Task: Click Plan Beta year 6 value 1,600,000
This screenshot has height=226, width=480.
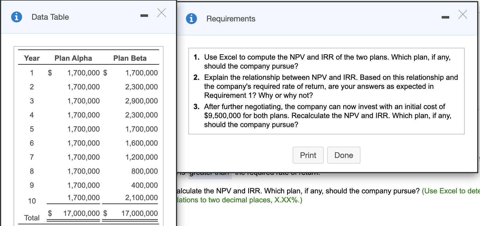Action: pyautogui.click(x=142, y=143)
